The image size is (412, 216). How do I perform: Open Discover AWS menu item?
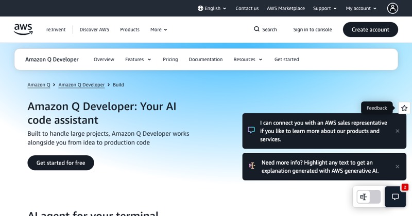click(94, 30)
